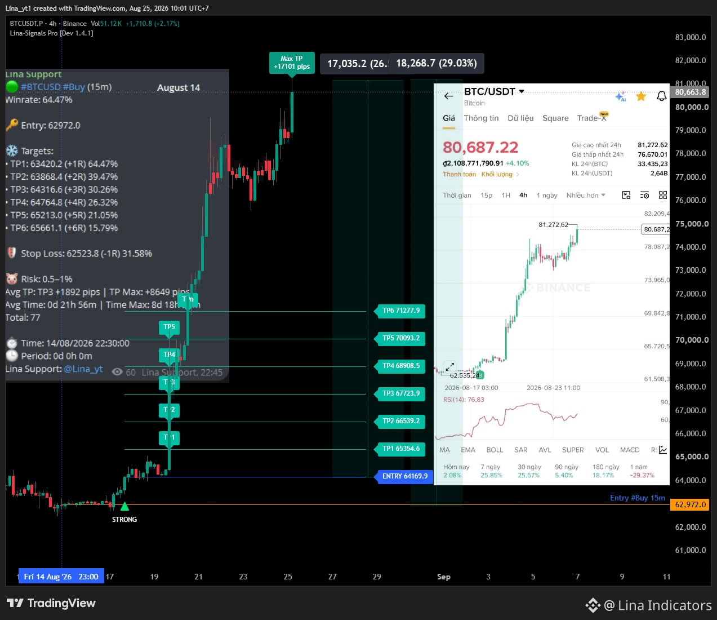Toggle the EMA indicator
Image resolution: width=717 pixels, height=620 pixels.
click(x=468, y=450)
